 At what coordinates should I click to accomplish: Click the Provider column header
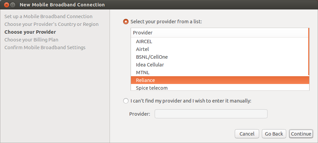click(x=220, y=33)
